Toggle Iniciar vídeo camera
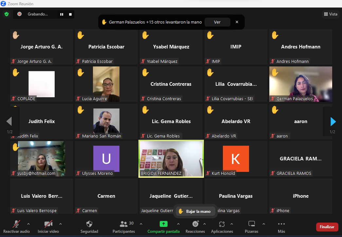The height and width of the screenshot is (237, 342). [48, 224]
